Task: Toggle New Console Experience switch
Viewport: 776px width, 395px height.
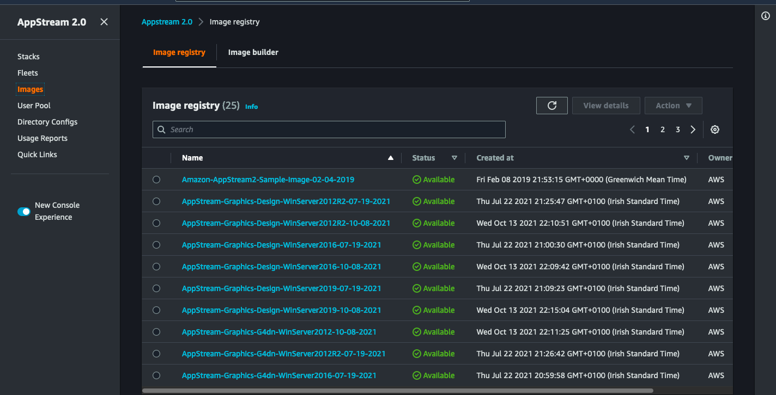Action: point(24,212)
